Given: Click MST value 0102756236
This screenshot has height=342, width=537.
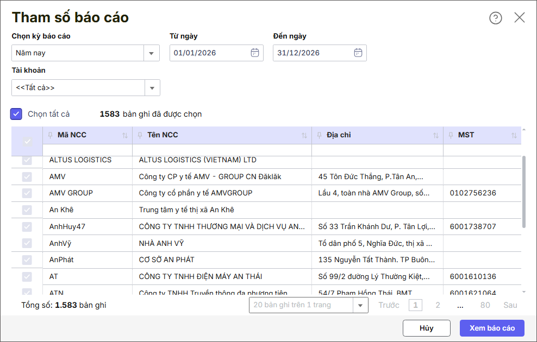Looking at the screenshot, I should click(x=473, y=193).
